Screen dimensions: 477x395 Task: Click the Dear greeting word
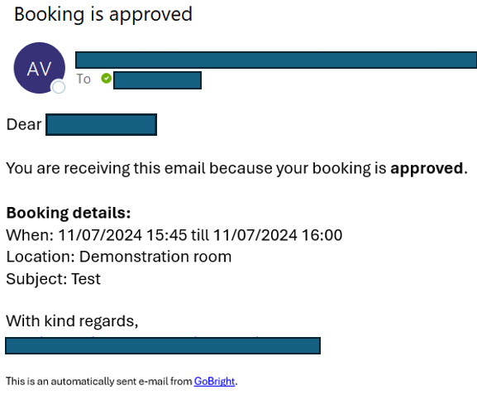[24, 125]
